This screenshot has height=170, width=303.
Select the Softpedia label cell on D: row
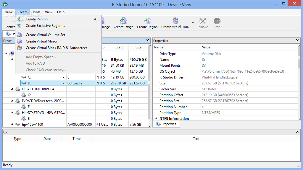[81, 83]
